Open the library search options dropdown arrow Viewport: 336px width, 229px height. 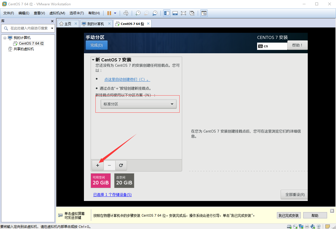pos(52,28)
